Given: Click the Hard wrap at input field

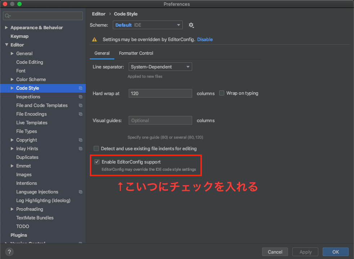Looking at the screenshot, I should [x=160, y=93].
